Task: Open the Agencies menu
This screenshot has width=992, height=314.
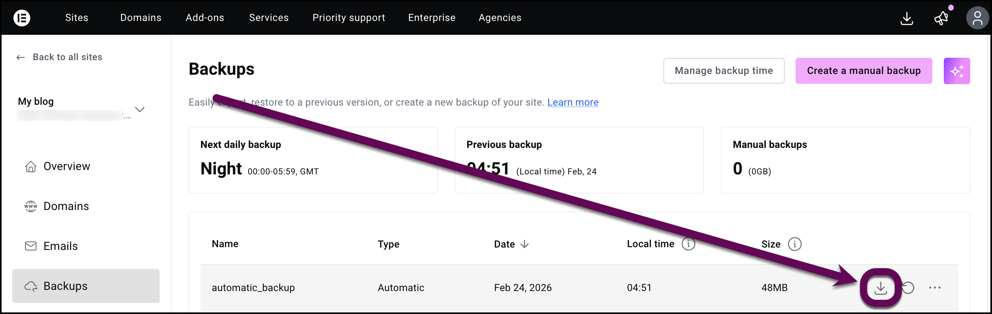Action: pos(500,18)
